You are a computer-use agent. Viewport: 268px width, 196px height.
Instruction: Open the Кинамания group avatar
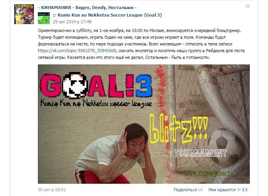pos(24,14)
